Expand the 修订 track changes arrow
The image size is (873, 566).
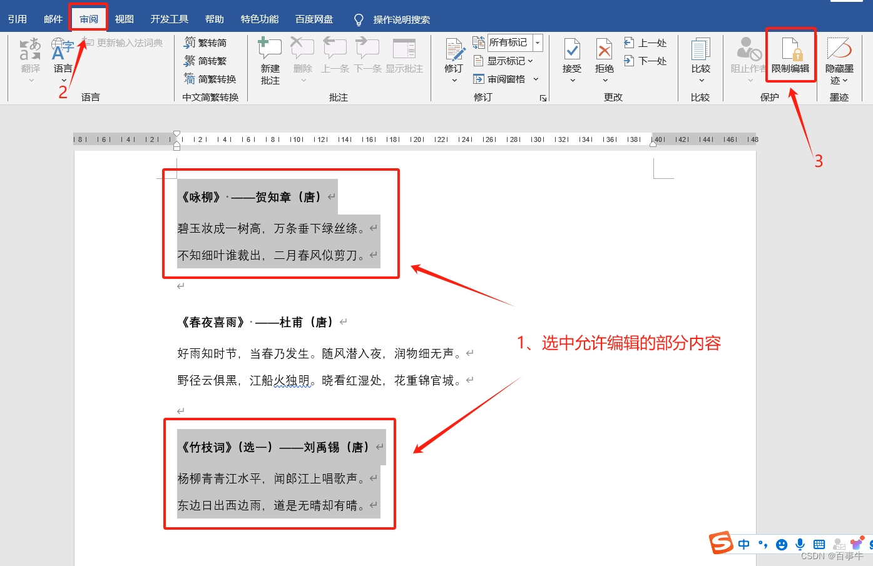click(x=454, y=80)
